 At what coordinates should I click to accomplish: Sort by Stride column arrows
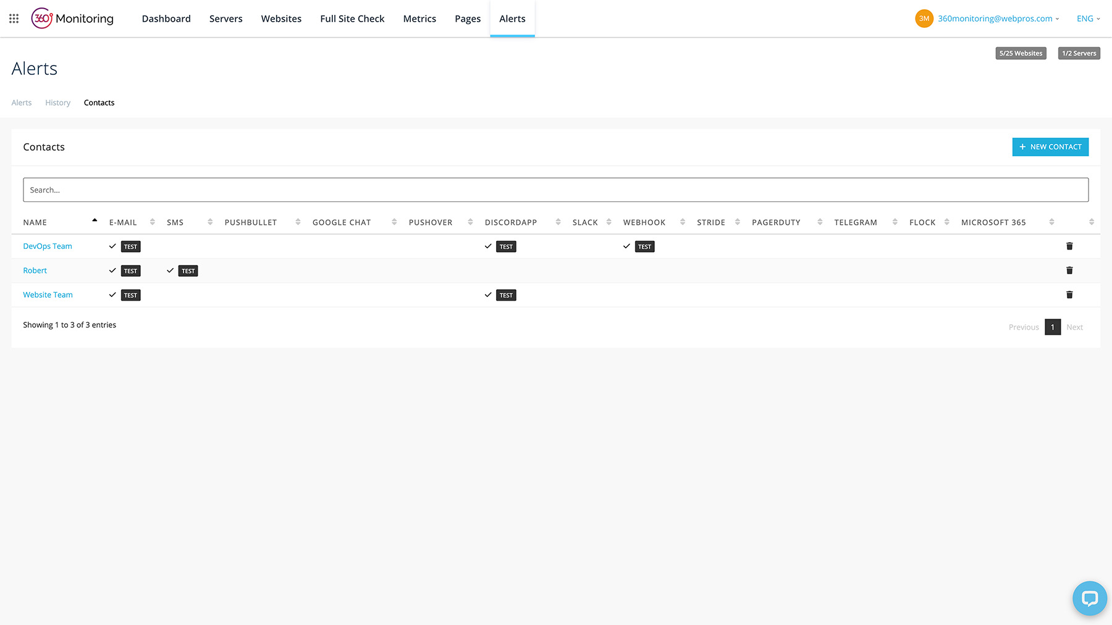738,222
